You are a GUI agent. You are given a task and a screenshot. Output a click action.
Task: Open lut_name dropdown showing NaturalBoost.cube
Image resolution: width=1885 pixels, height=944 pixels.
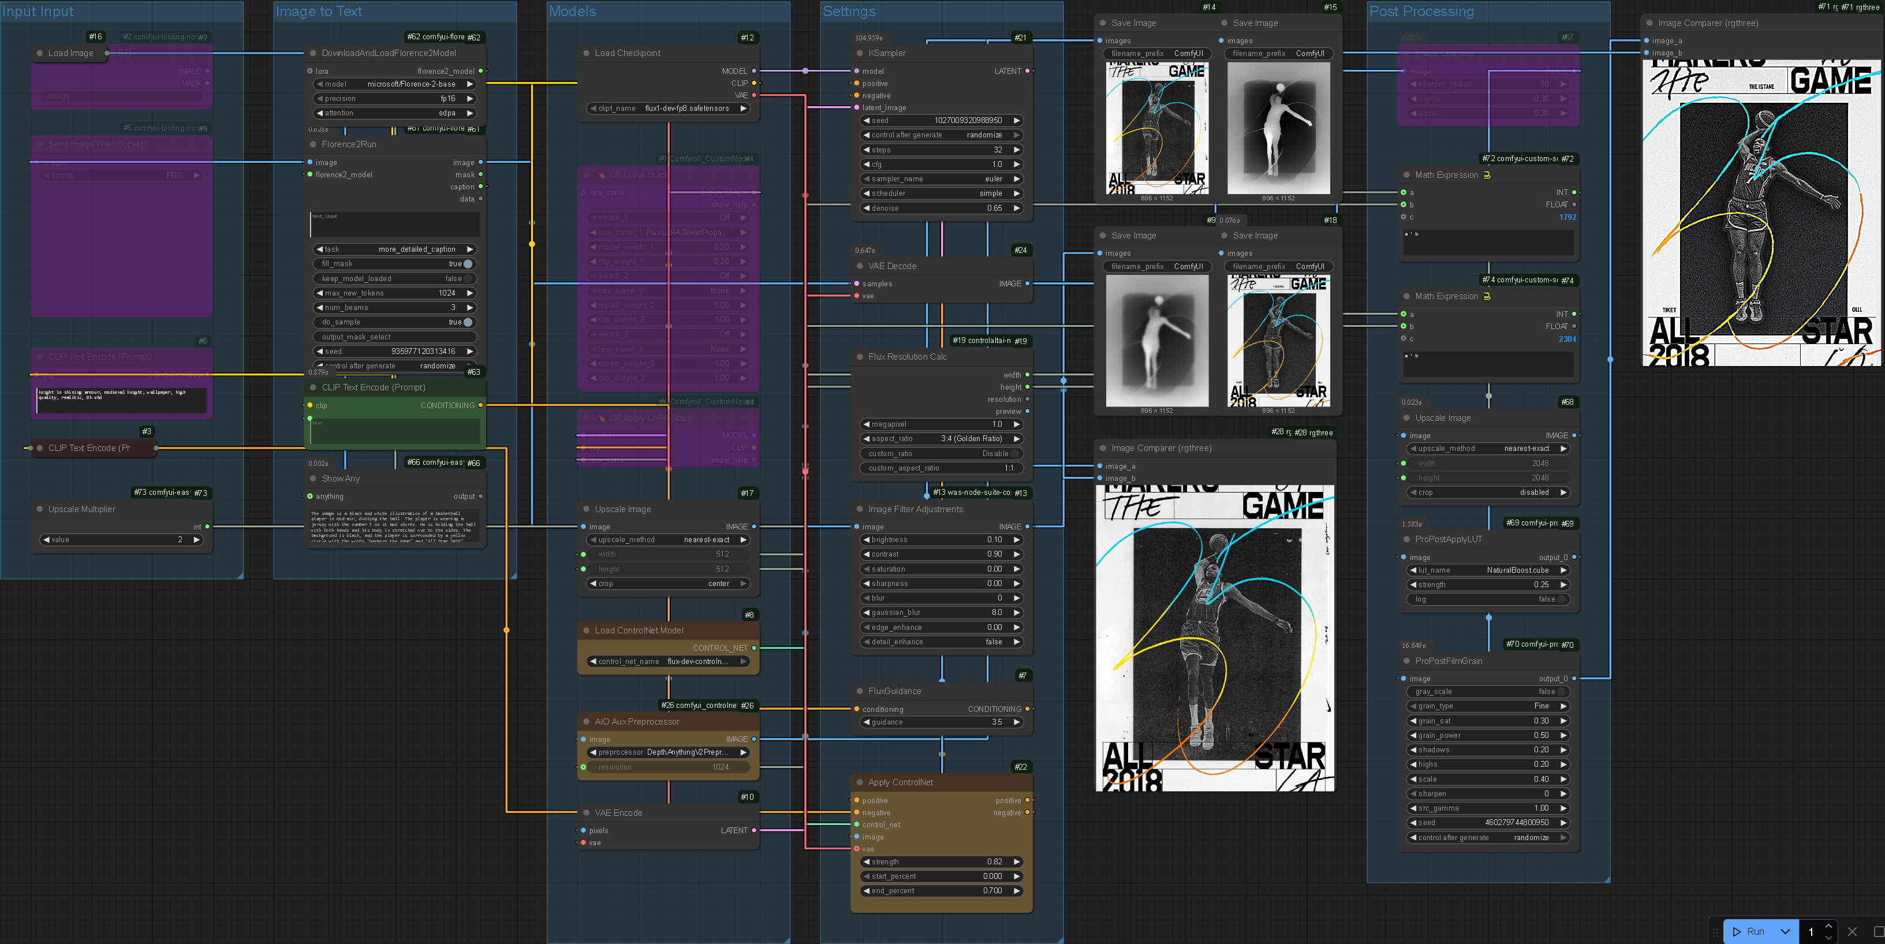tap(1488, 570)
